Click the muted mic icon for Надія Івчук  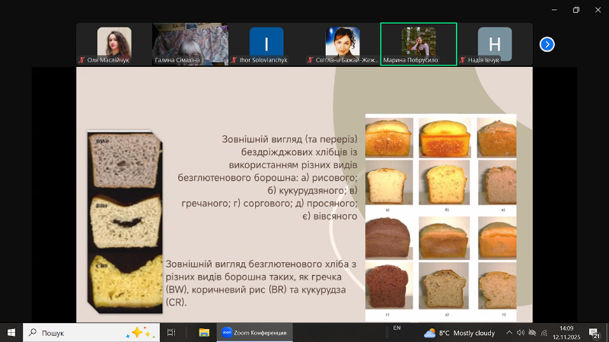tap(463, 60)
